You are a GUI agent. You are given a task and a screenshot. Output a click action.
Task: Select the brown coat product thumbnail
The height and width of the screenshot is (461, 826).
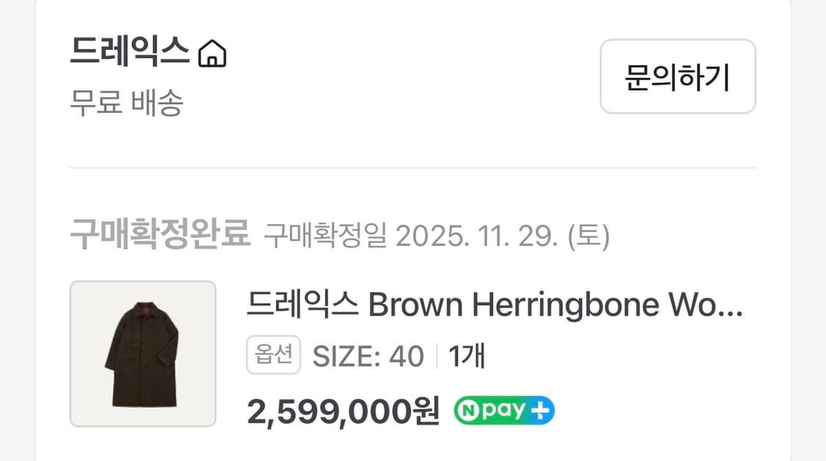[x=143, y=353]
